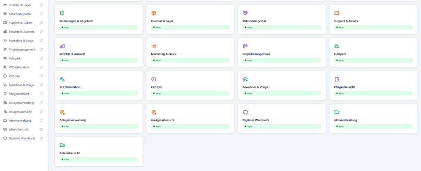Click the mail icon on Marketing & News. card
Image resolution: width=421 pixels, height=171 pixels.
point(154,46)
